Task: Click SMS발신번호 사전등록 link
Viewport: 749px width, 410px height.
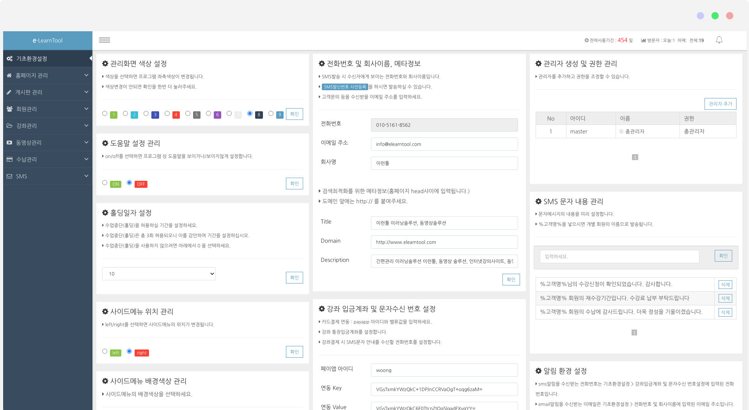Action: pos(345,87)
